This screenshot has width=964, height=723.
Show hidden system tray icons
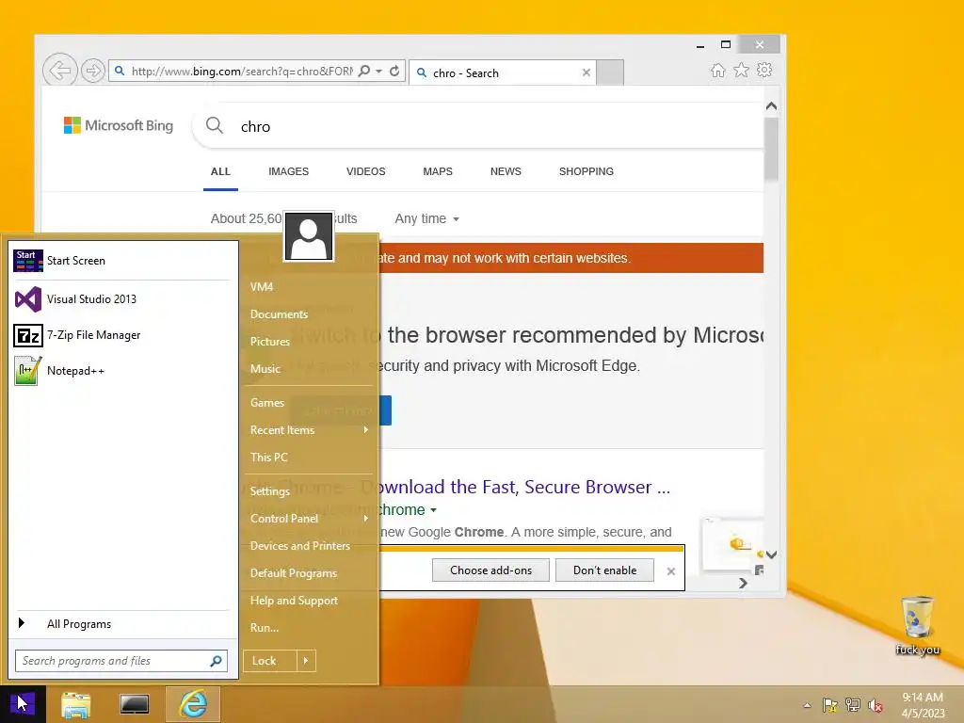(807, 705)
